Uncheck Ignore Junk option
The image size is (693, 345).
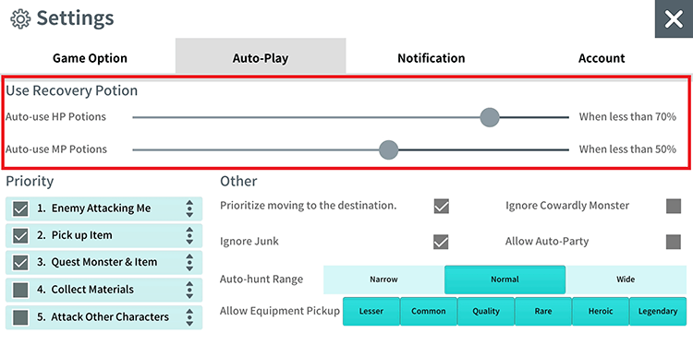pyautogui.click(x=441, y=242)
